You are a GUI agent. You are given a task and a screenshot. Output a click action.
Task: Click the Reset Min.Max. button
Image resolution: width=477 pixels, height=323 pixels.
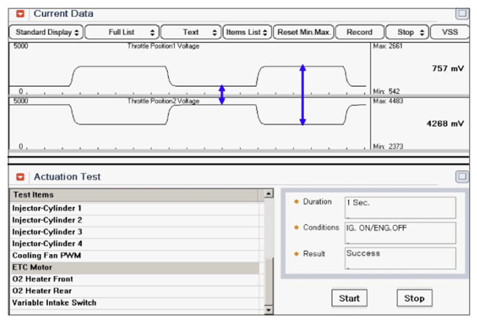pos(304,32)
